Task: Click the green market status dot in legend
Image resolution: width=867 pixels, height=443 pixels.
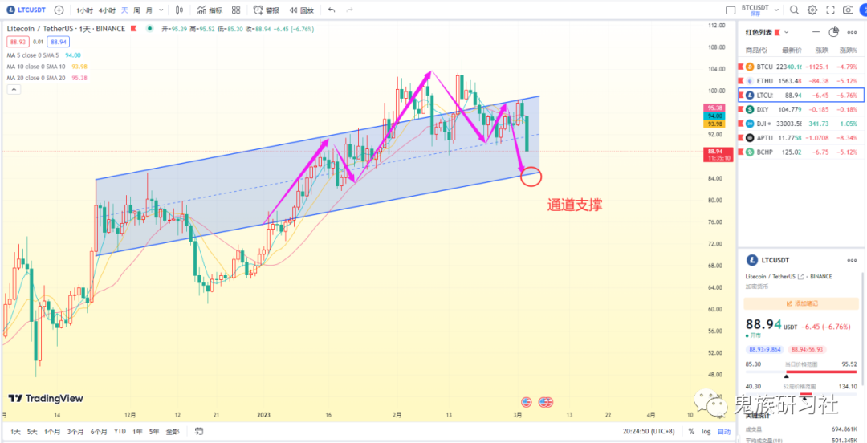Action: [149, 28]
